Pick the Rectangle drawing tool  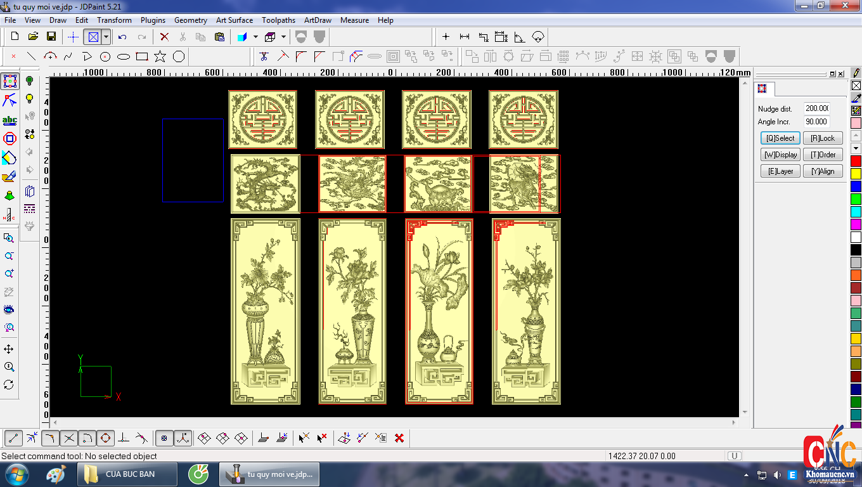pos(142,56)
